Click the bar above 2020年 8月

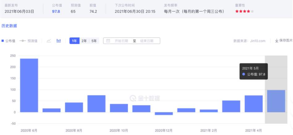[x=74, y=108]
